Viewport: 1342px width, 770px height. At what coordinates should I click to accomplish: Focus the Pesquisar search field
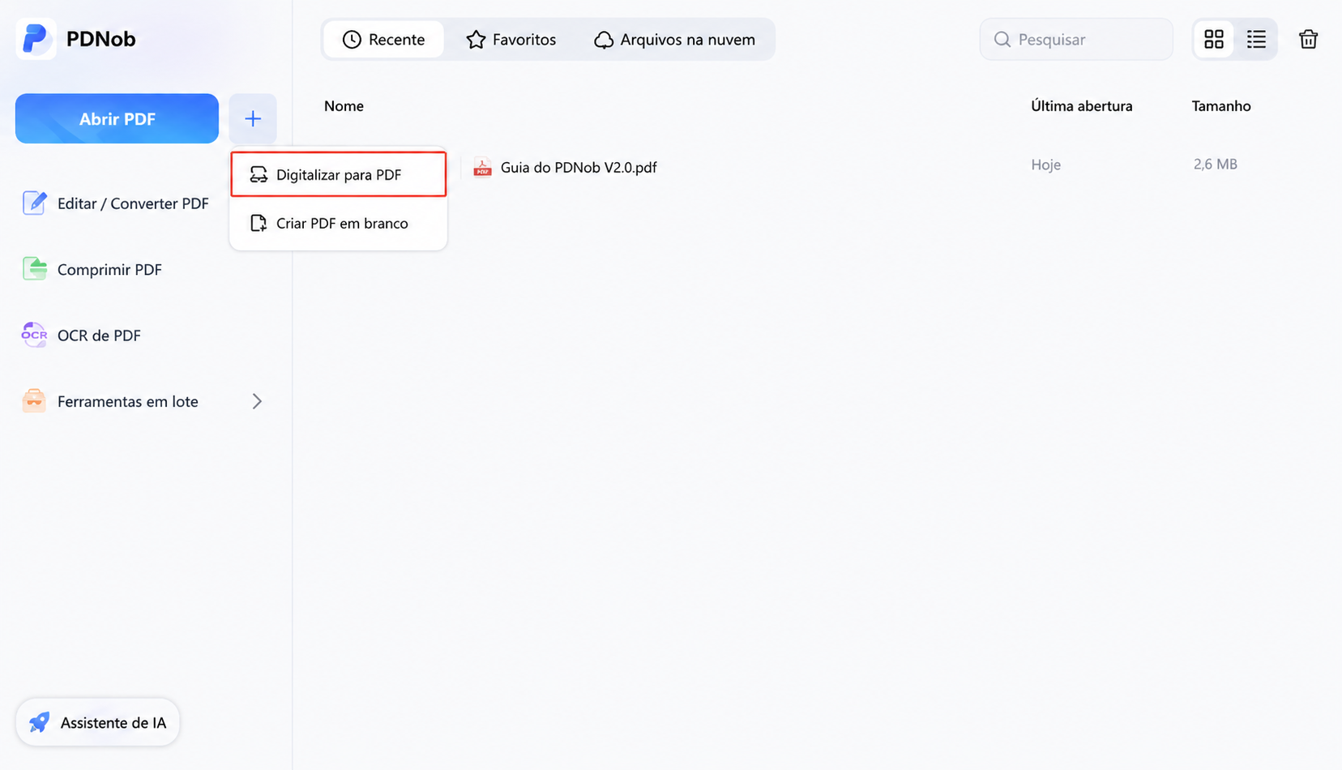(x=1076, y=39)
